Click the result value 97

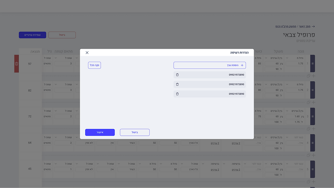[x=30, y=64]
